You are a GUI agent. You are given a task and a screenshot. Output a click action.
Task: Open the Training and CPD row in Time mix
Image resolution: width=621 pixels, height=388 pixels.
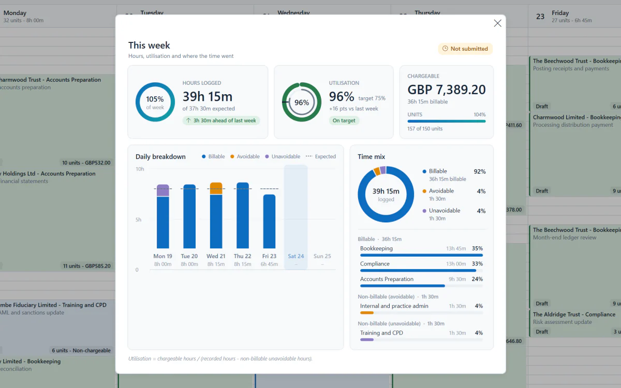(x=422, y=335)
